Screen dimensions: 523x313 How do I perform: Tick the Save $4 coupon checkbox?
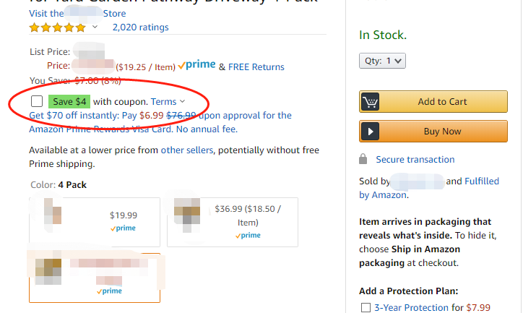coord(37,102)
